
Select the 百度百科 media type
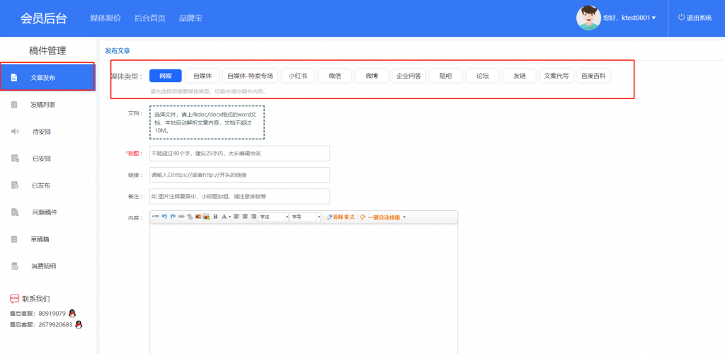(x=594, y=76)
